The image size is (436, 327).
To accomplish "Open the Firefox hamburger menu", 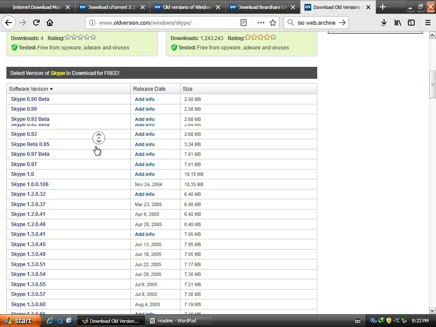I will [x=427, y=23].
